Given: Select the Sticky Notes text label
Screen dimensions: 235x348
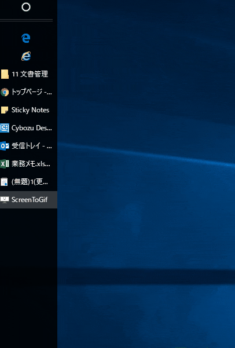Looking at the screenshot, I should (31, 110).
